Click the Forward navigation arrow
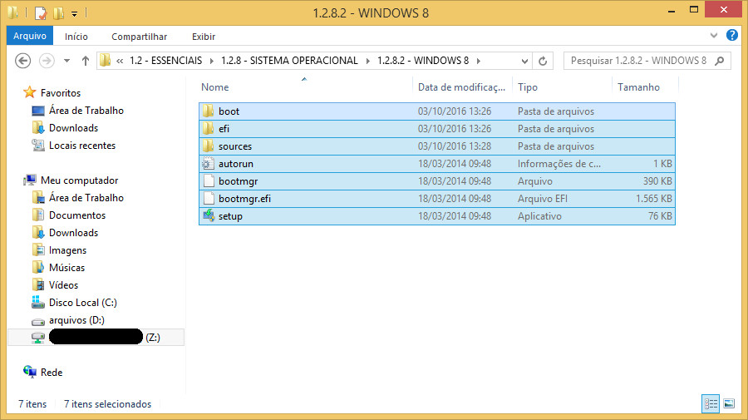Image resolution: width=748 pixels, height=420 pixels. [x=47, y=61]
